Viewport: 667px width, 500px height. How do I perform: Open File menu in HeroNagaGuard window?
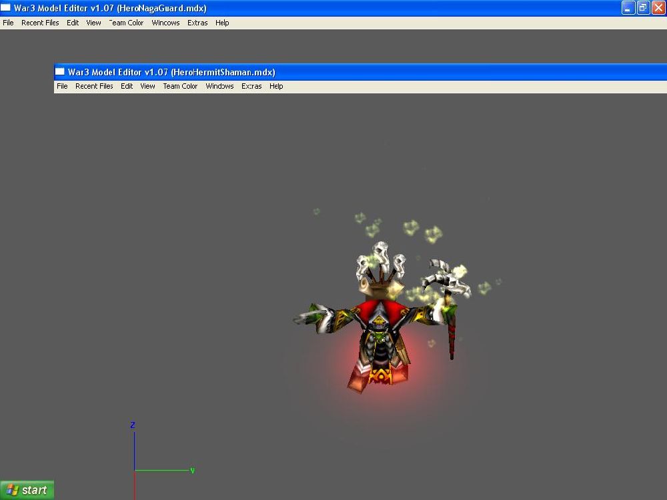pos(8,23)
